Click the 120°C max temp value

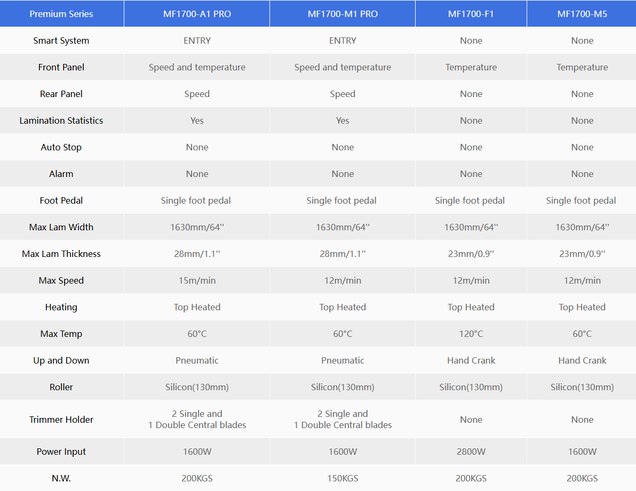pyautogui.click(x=471, y=334)
